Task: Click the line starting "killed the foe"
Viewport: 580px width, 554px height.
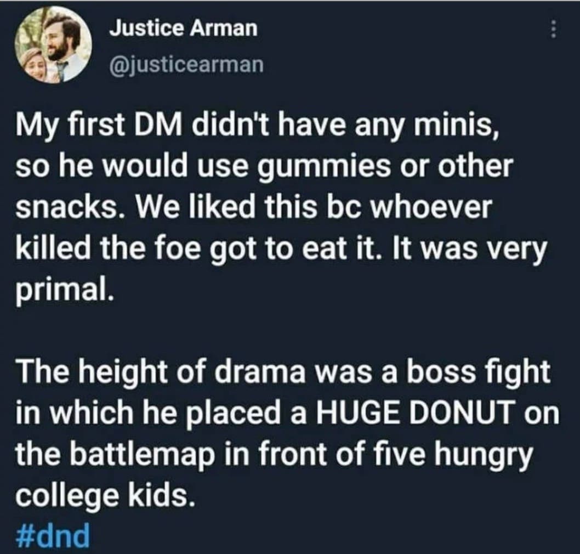Action: click(283, 250)
